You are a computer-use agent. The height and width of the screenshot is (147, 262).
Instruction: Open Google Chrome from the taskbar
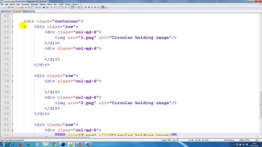pos(54,144)
